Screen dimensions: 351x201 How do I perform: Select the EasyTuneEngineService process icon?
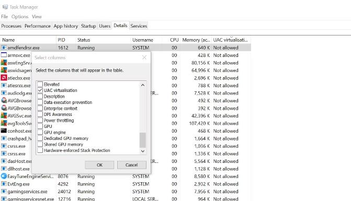click(x=4, y=176)
